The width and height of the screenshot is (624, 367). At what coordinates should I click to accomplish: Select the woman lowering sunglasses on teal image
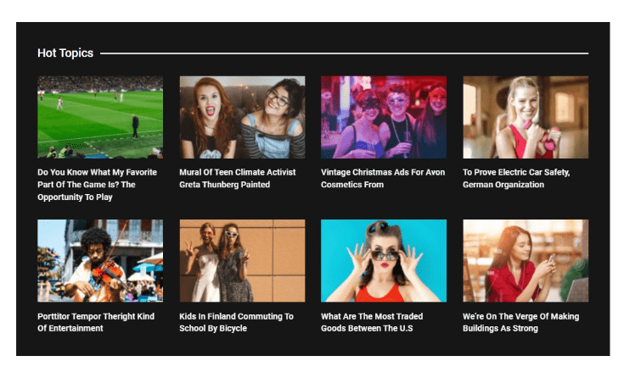[x=383, y=260]
